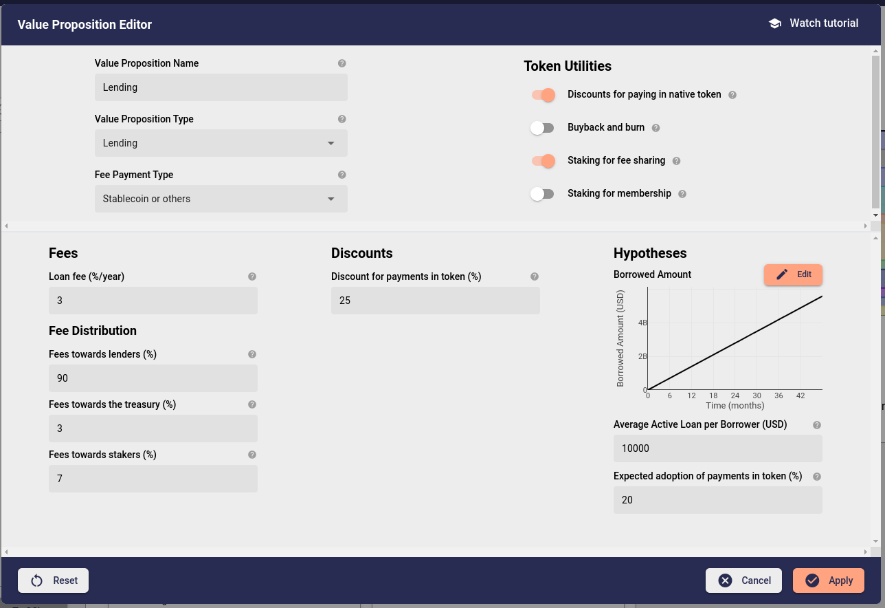Enable the Buyback and burn toggle
Image resolution: width=885 pixels, height=608 pixels.
point(543,128)
